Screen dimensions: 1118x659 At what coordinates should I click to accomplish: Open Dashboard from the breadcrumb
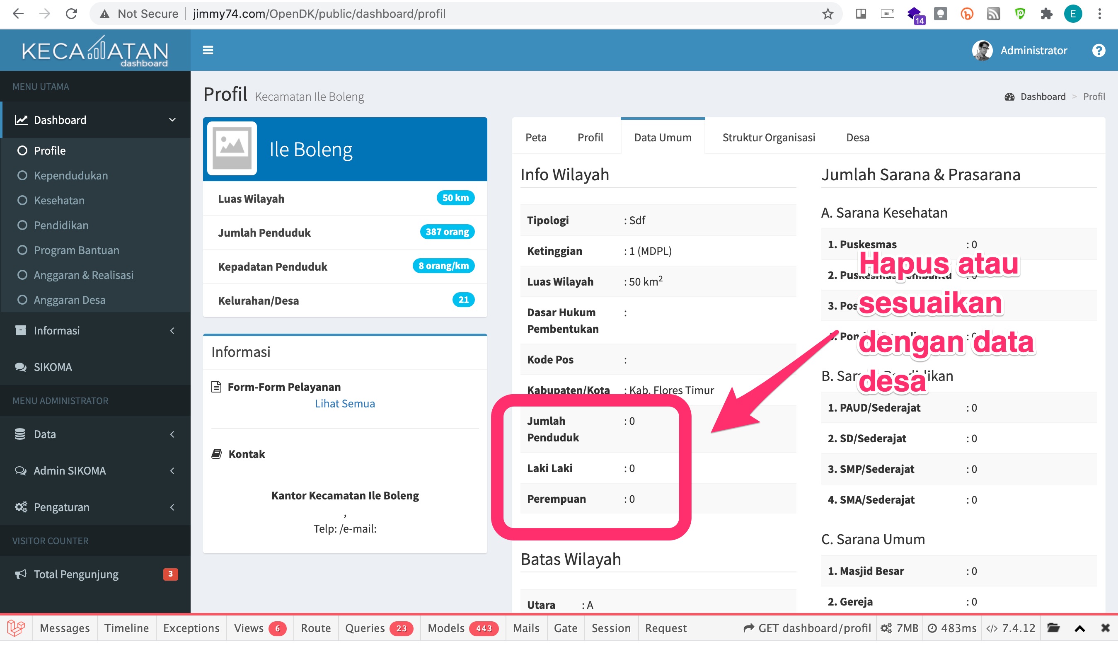tap(1043, 96)
